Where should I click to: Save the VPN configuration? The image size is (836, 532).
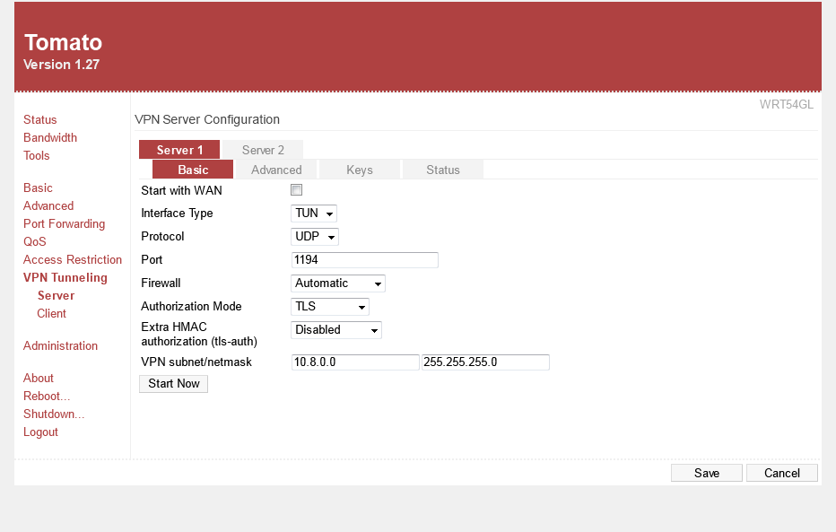[x=706, y=473]
